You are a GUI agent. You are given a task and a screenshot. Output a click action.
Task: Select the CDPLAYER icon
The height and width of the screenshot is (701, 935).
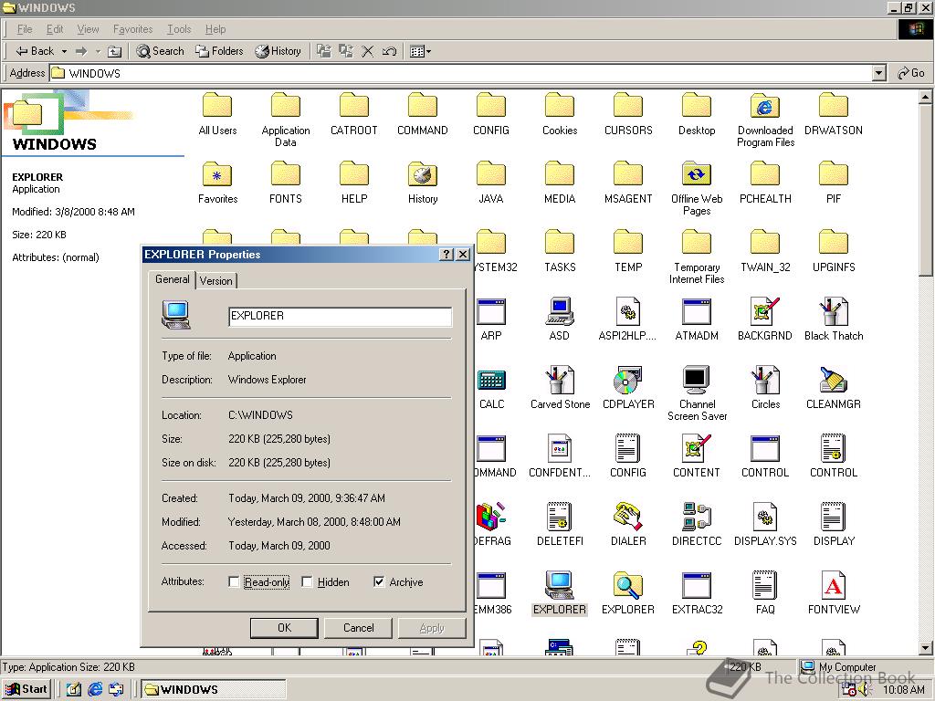point(627,381)
